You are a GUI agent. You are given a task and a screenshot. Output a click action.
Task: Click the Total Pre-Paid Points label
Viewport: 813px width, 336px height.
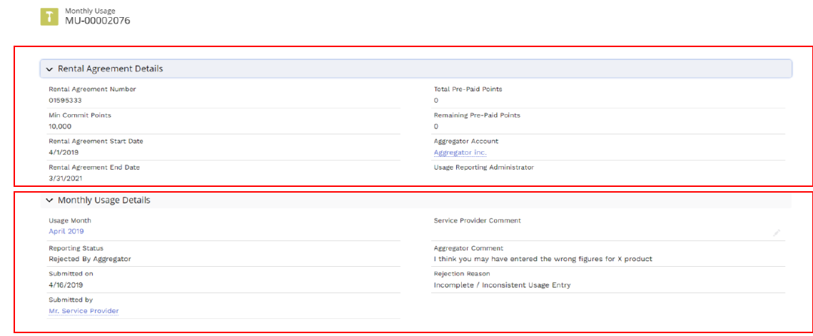click(x=468, y=89)
